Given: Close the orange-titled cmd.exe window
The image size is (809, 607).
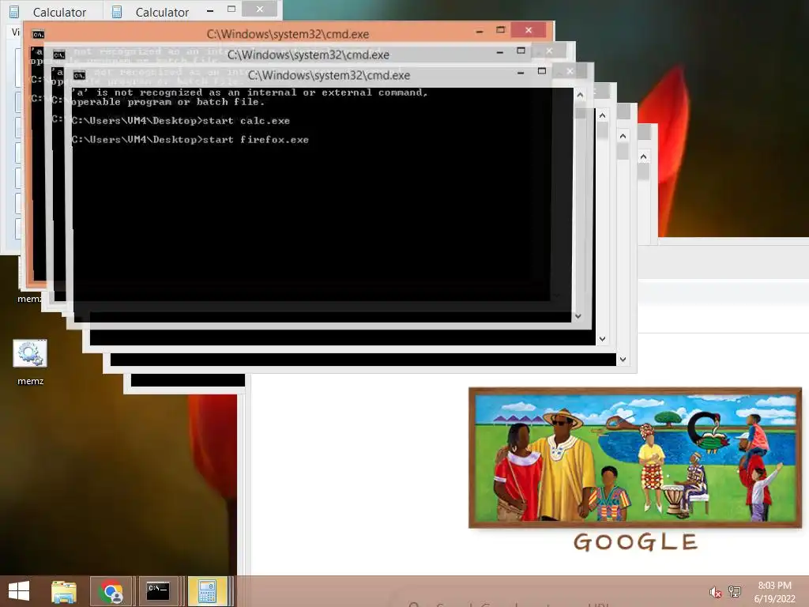Looking at the screenshot, I should (x=529, y=30).
